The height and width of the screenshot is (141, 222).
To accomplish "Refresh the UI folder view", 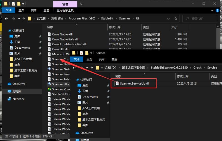I will [176, 19].
